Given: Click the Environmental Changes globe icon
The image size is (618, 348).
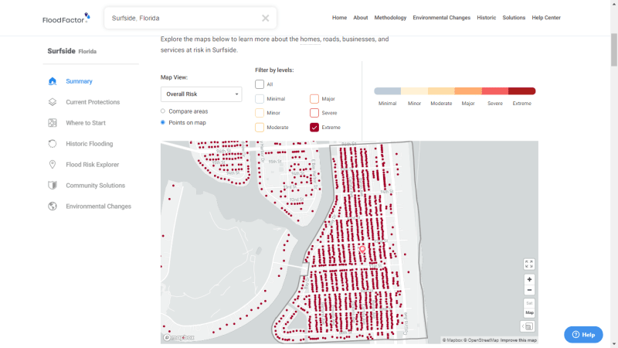Looking at the screenshot, I should coord(53,206).
